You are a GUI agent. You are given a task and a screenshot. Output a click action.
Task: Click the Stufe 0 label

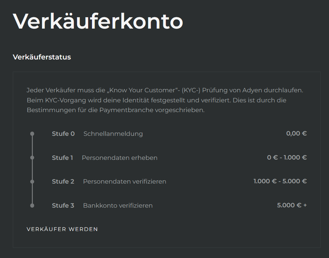[x=63, y=134]
